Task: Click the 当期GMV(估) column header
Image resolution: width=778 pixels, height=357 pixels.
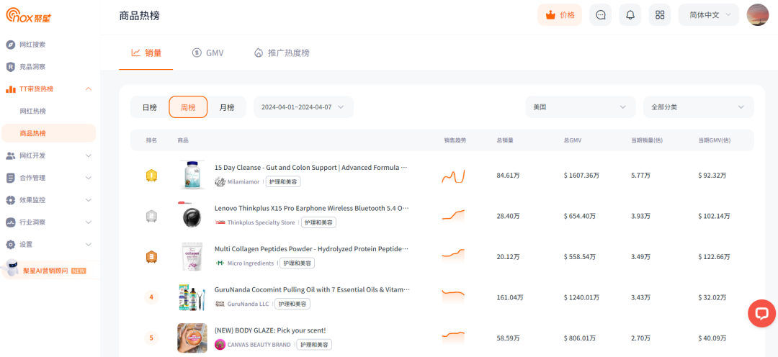Action: (x=714, y=140)
